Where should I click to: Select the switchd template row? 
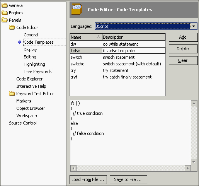pyautogui.click(x=117, y=64)
